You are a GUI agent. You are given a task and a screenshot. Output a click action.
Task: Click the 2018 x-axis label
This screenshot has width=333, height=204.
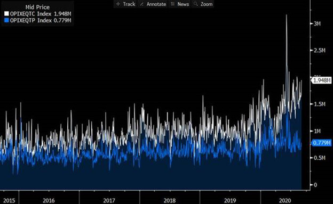pos(170,201)
